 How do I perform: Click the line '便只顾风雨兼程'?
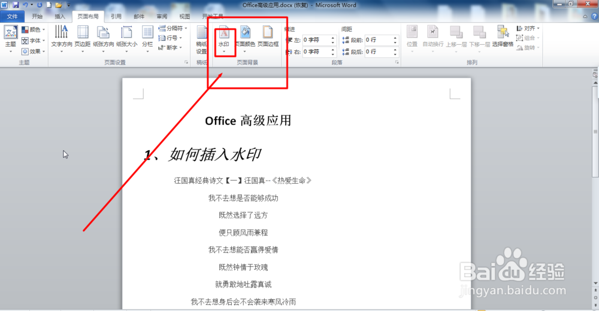click(x=243, y=233)
